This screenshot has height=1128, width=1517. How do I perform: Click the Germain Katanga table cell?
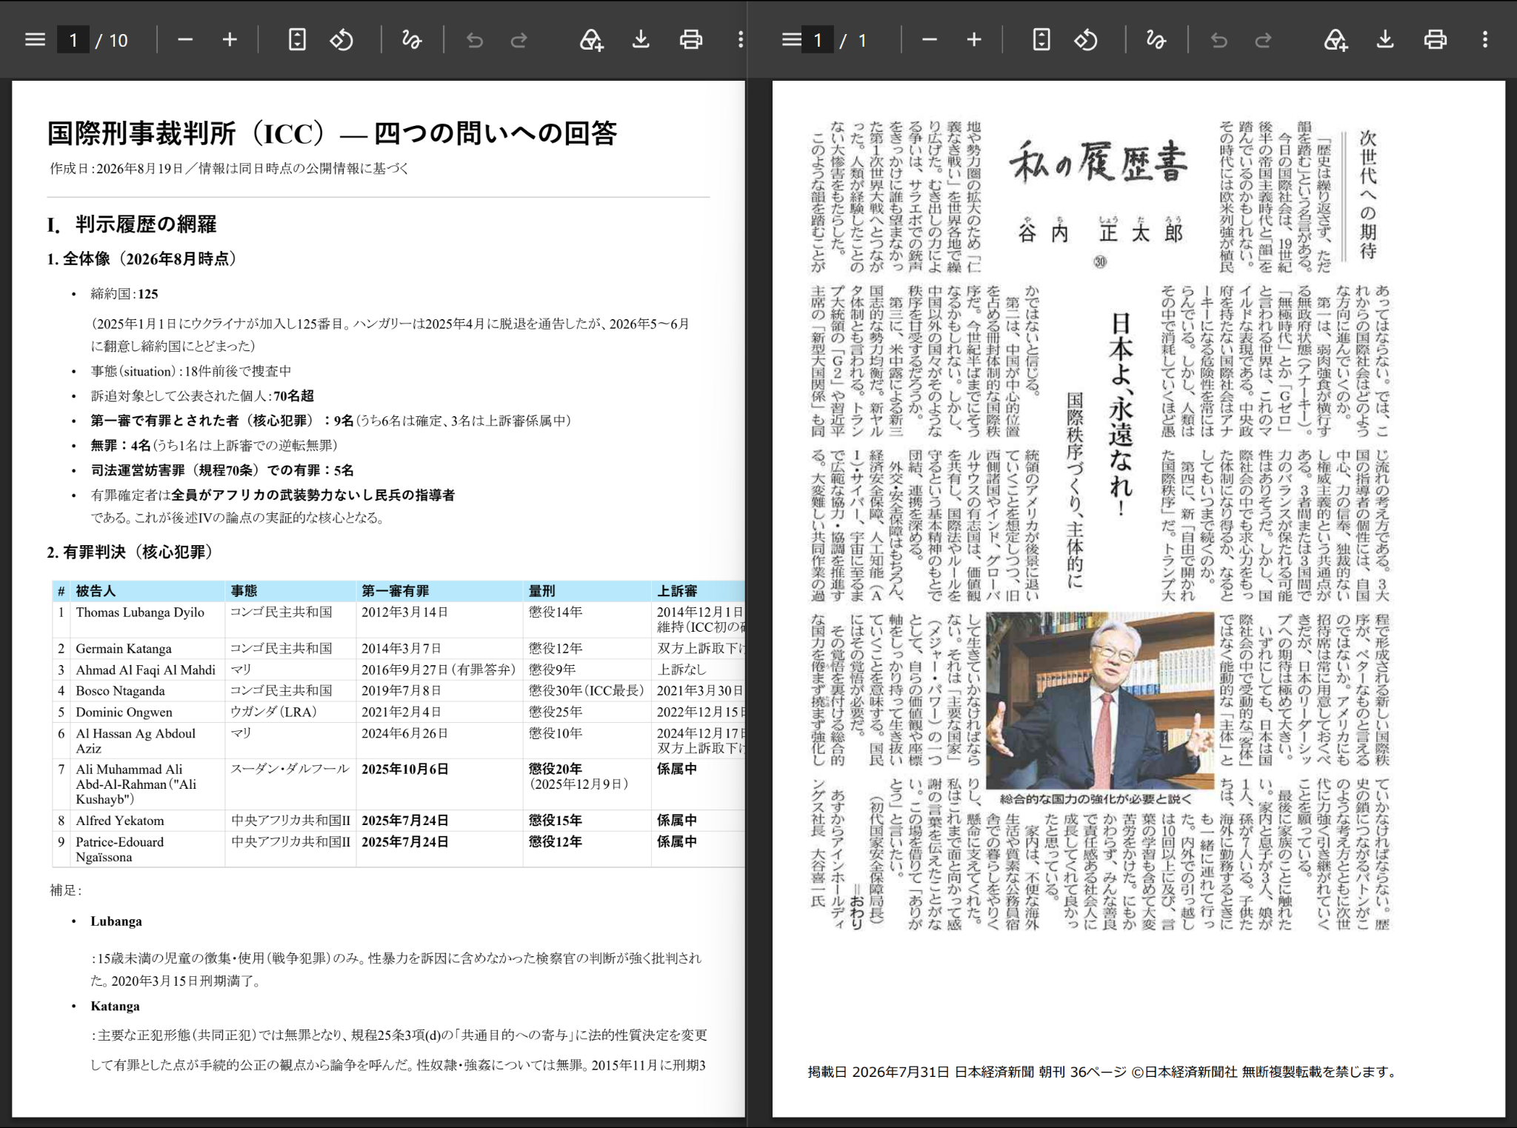pos(147,648)
